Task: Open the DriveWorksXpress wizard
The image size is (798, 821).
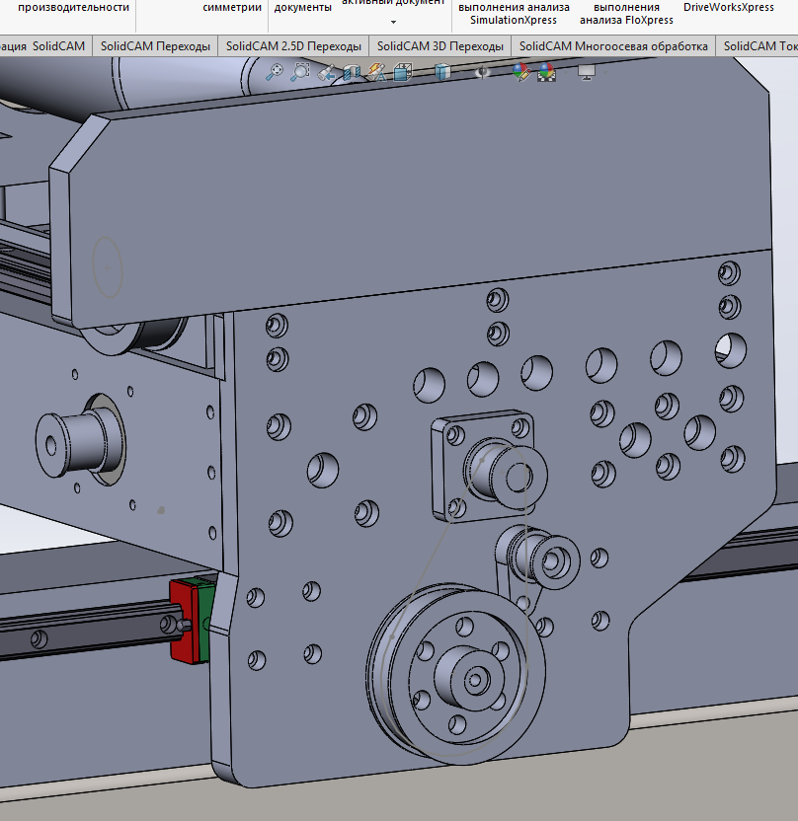Action: (x=728, y=7)
